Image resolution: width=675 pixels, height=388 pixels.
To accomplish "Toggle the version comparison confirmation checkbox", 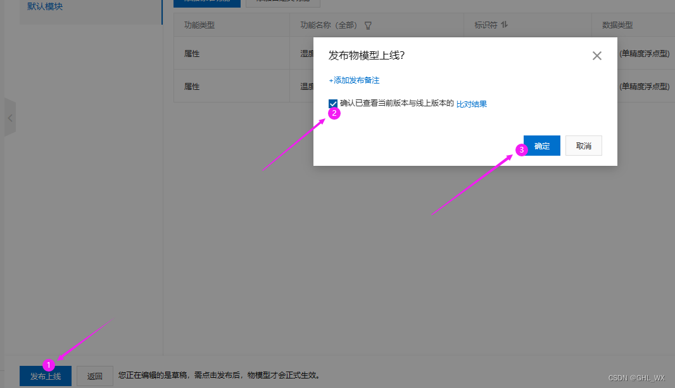I will click(x=333, y=104).
